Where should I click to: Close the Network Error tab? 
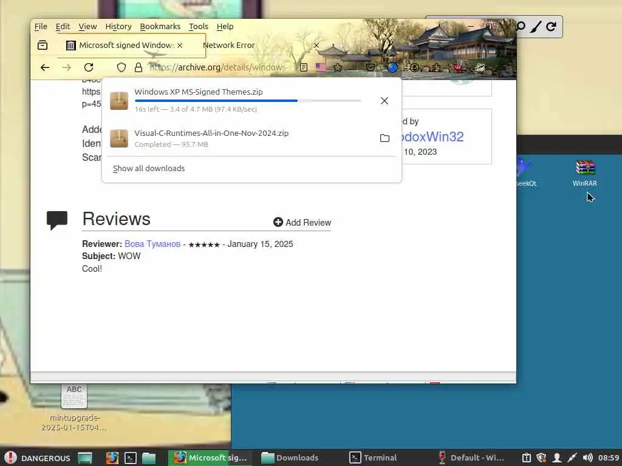tap(316, 46)
